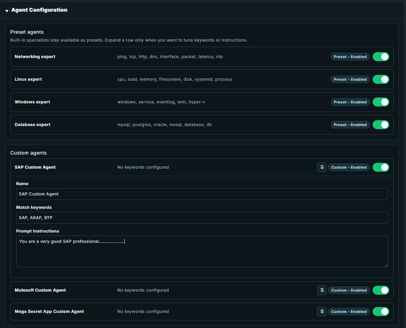Turn off the Database expert toggle

click(x=381, y=125)
